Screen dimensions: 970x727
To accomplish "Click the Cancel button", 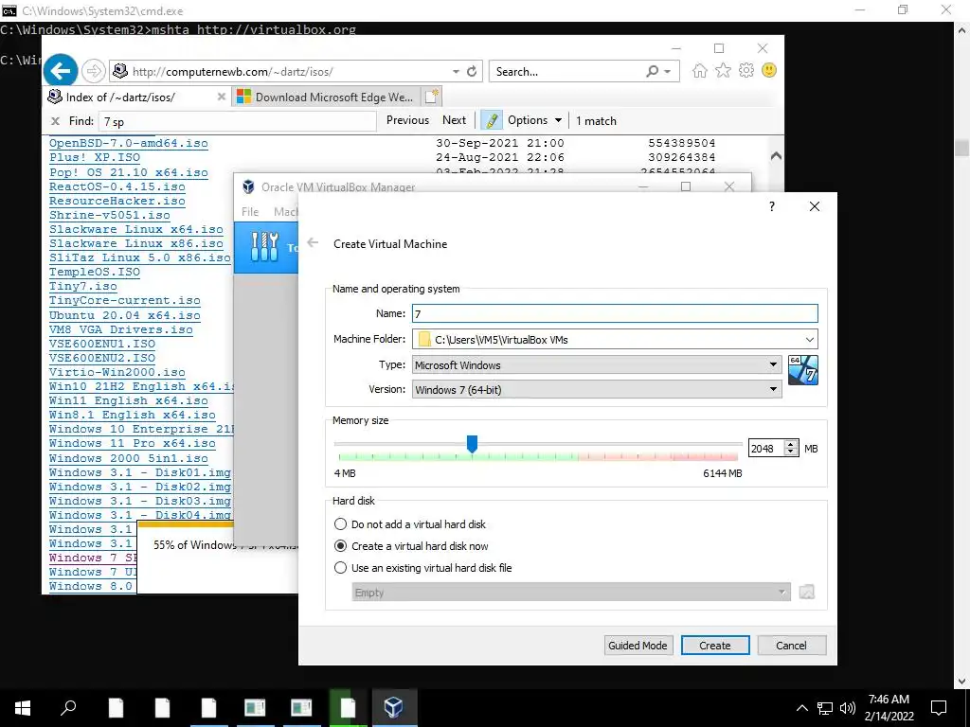I will [791, 646].
